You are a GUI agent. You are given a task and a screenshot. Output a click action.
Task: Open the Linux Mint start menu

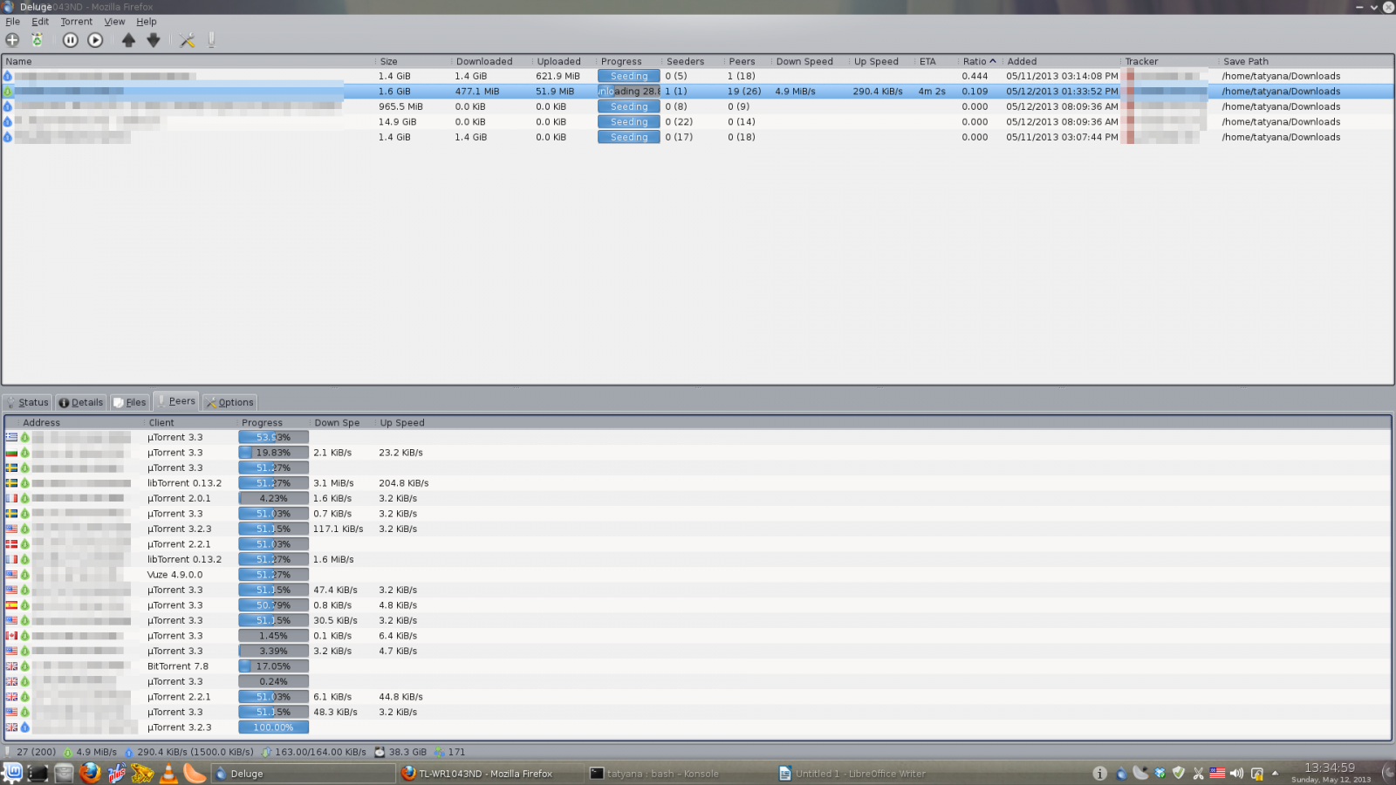pos(13,773)
